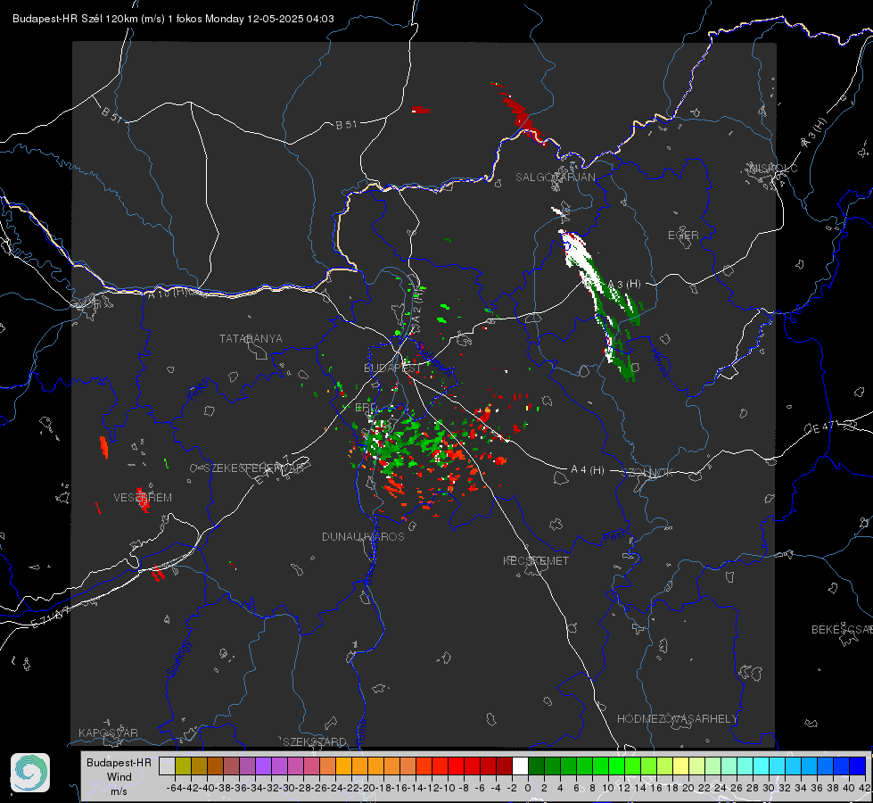Click the 'A 10 (H)' road label
This screenshot has height=803, width=873.
click(x=167, y=293)
